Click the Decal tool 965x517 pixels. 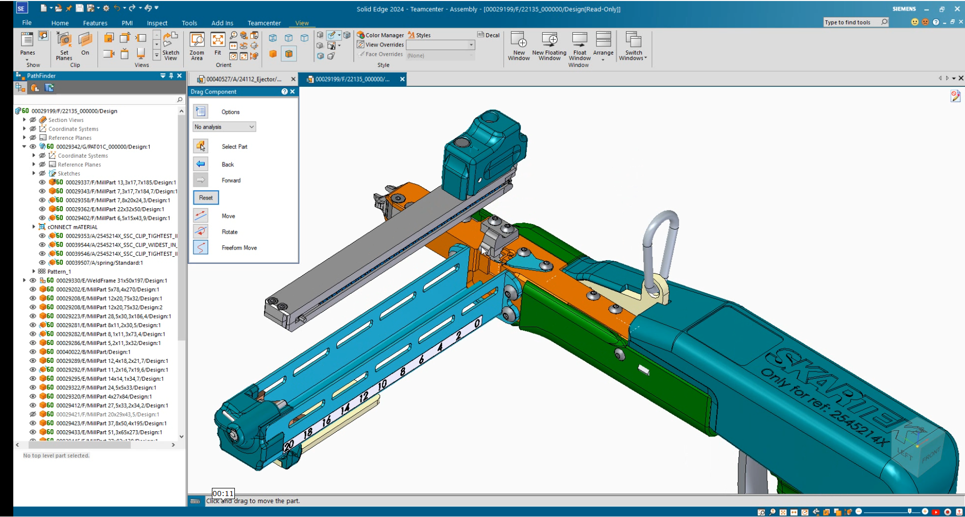click(x=489, y=35)
